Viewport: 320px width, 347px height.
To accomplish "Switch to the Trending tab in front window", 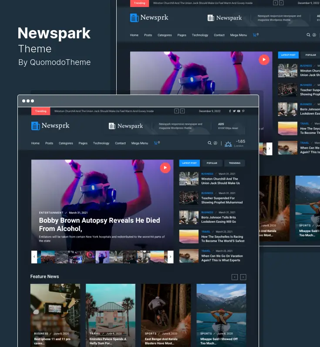I will [235, 163].
